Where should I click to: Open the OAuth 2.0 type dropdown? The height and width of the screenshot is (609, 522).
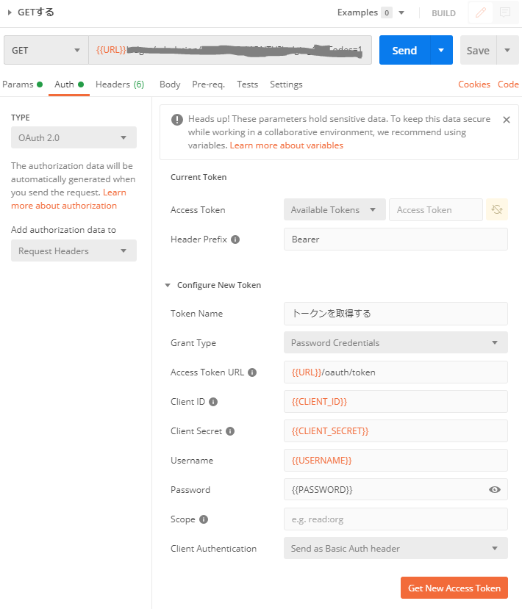[x=74, y=137]
